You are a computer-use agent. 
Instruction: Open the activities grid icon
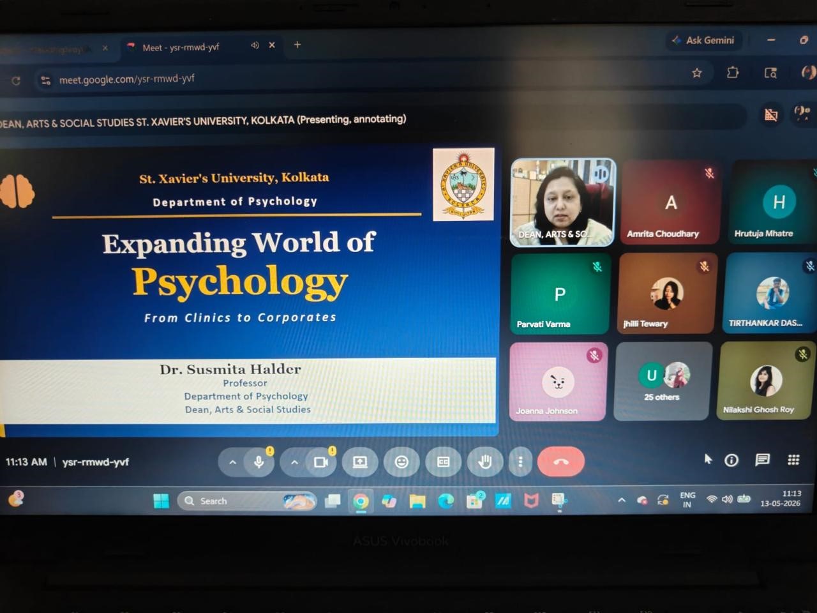[793, 460]
